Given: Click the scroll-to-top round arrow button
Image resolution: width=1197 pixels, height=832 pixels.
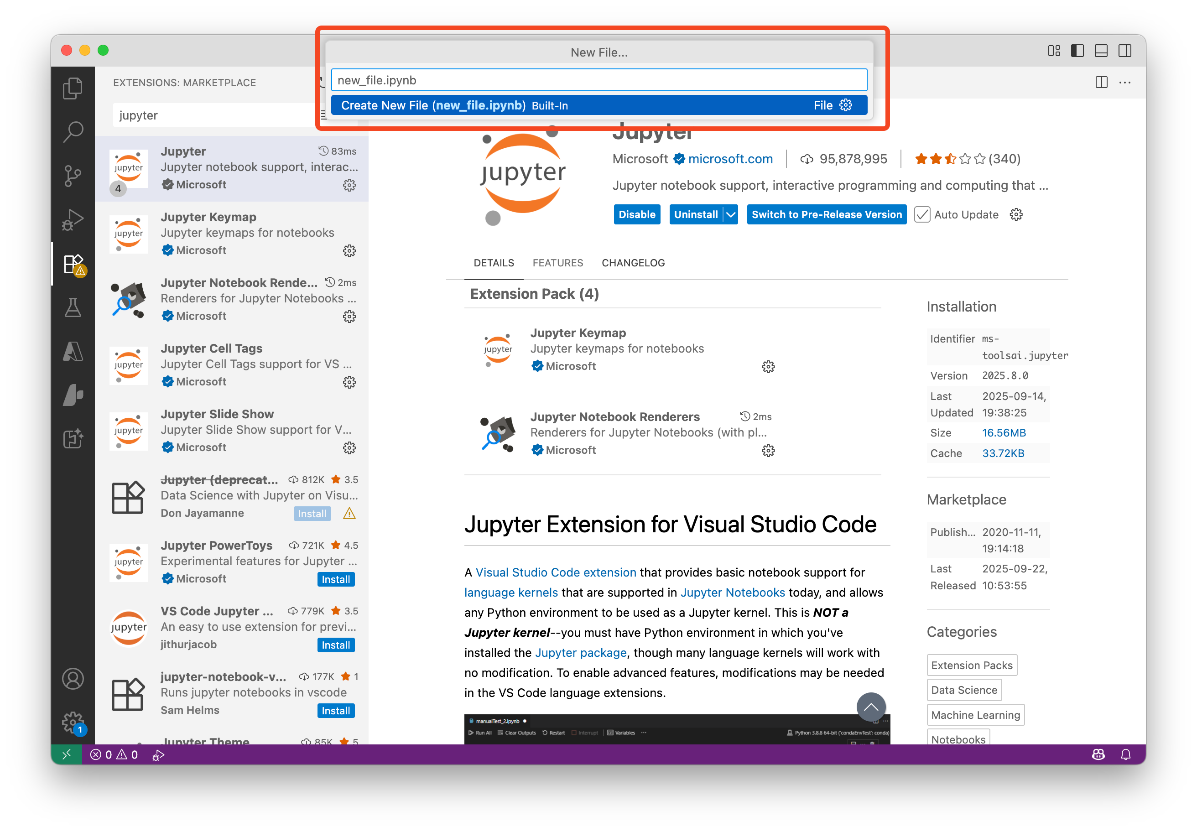Looking at the screenshot, I should tap(871, 707).
